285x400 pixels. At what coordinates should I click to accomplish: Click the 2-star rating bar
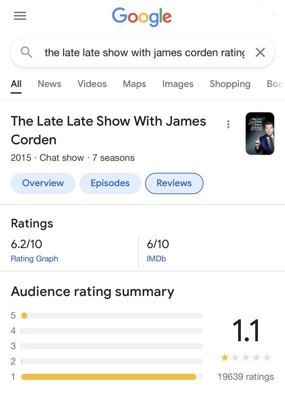tap(112, 361)
